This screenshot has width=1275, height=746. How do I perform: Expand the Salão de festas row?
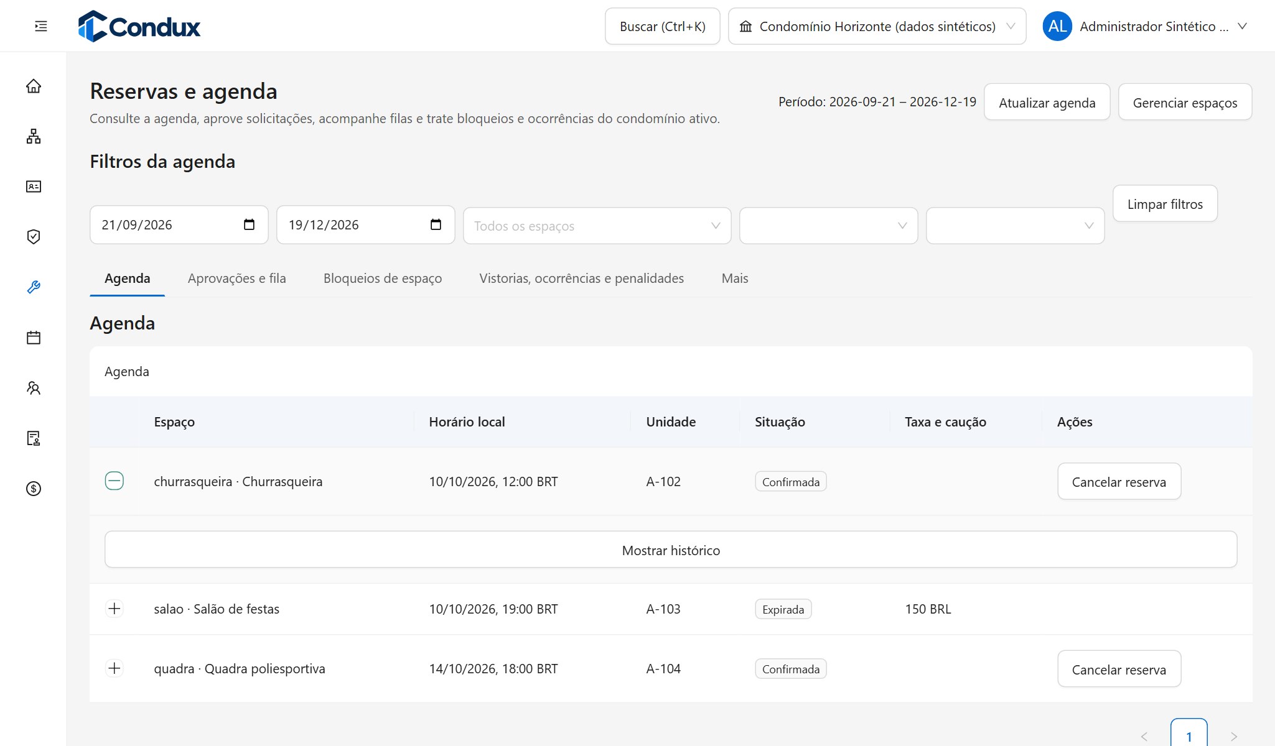[x=114, y=609]
